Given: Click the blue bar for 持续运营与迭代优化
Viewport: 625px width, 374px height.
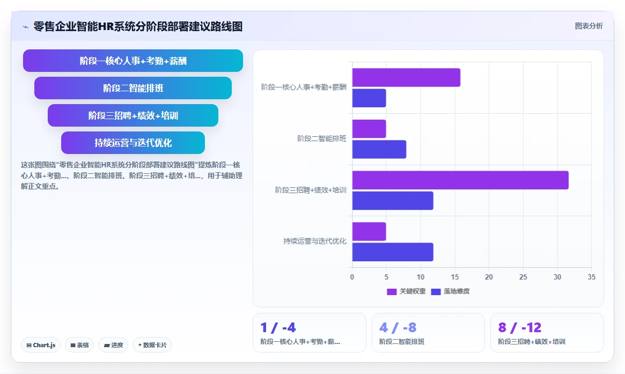Looking at the screenshot, I should [393, 252].
